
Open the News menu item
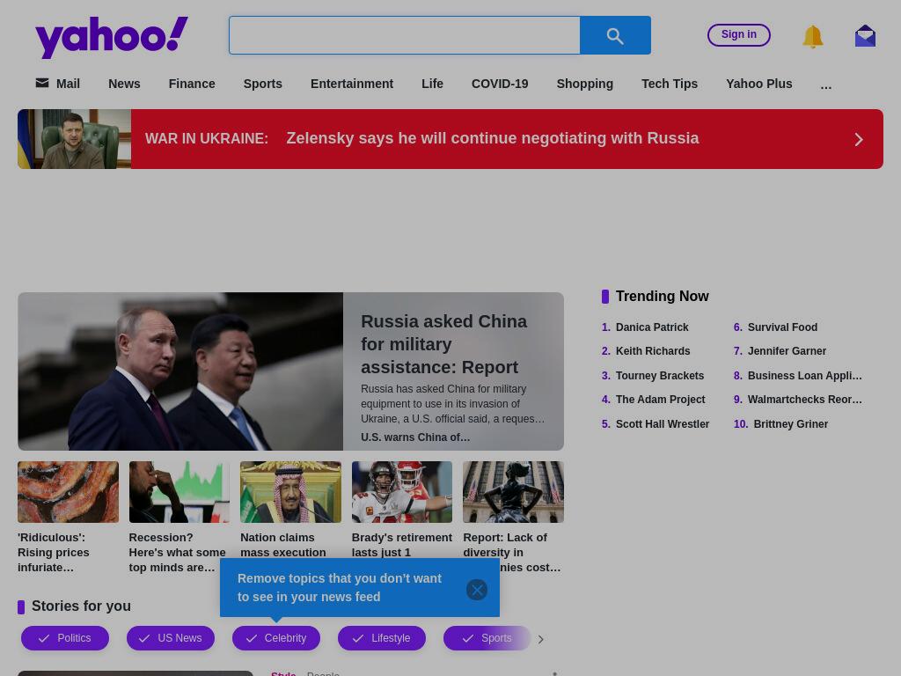[x=124, y=84]
